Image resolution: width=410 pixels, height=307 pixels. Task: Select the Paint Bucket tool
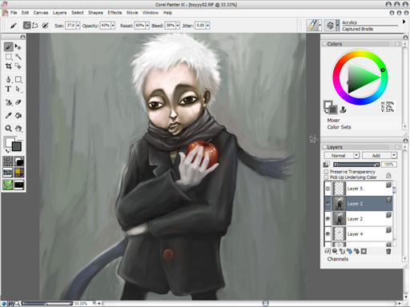[x=18, y=115]
